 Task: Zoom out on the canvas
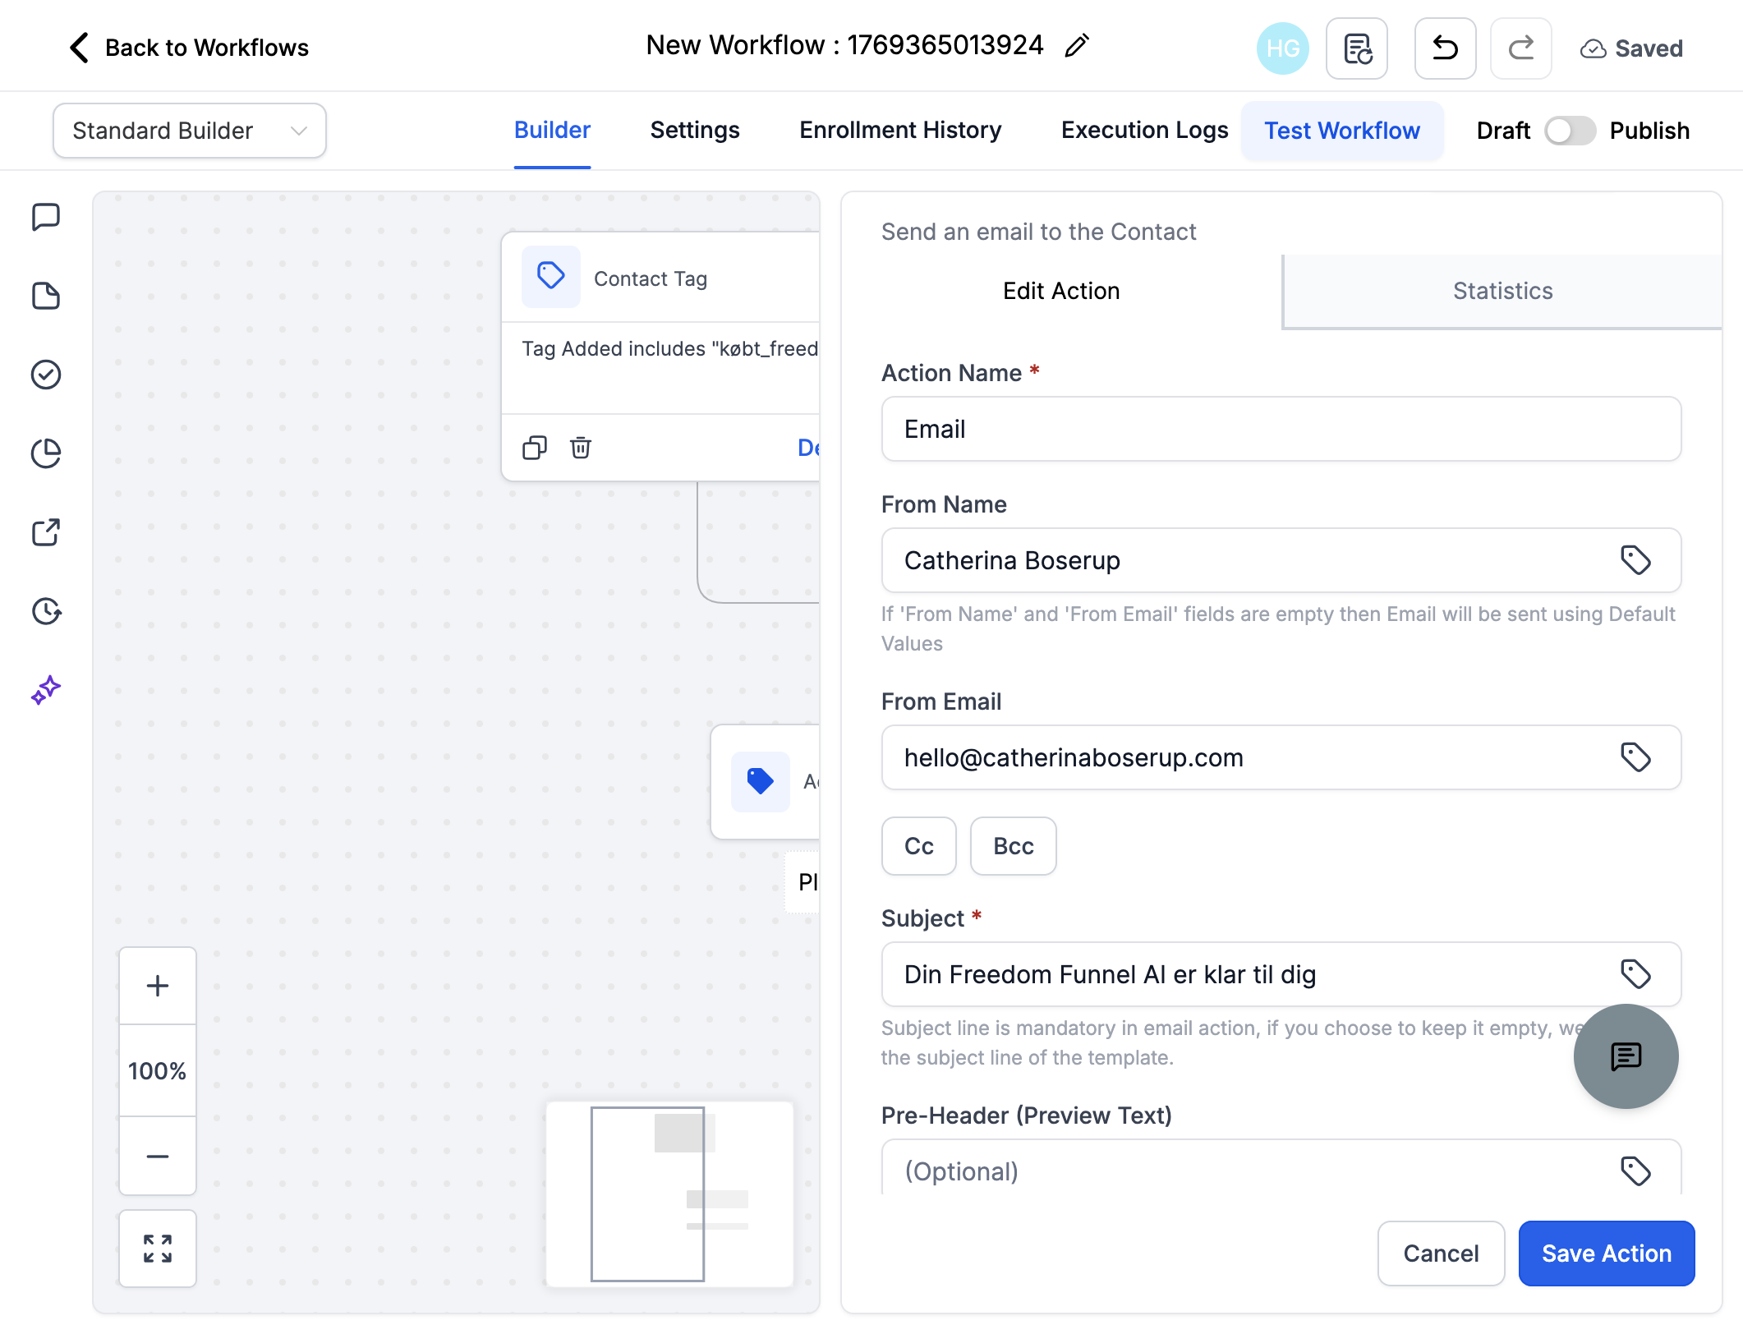pos(158,1157)
